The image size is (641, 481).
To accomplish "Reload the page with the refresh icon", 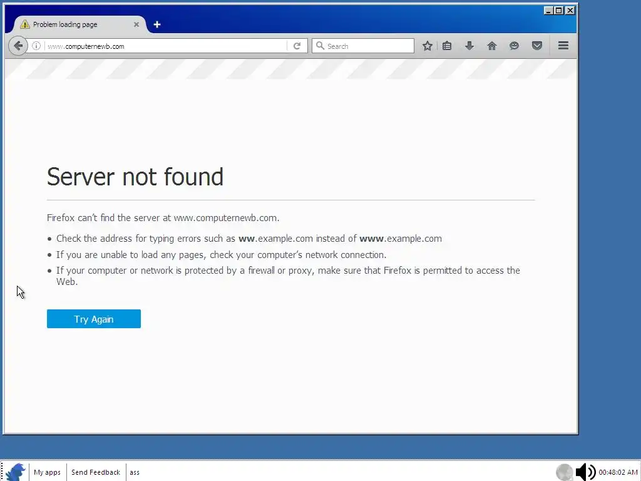I will (x=297, y=46).
